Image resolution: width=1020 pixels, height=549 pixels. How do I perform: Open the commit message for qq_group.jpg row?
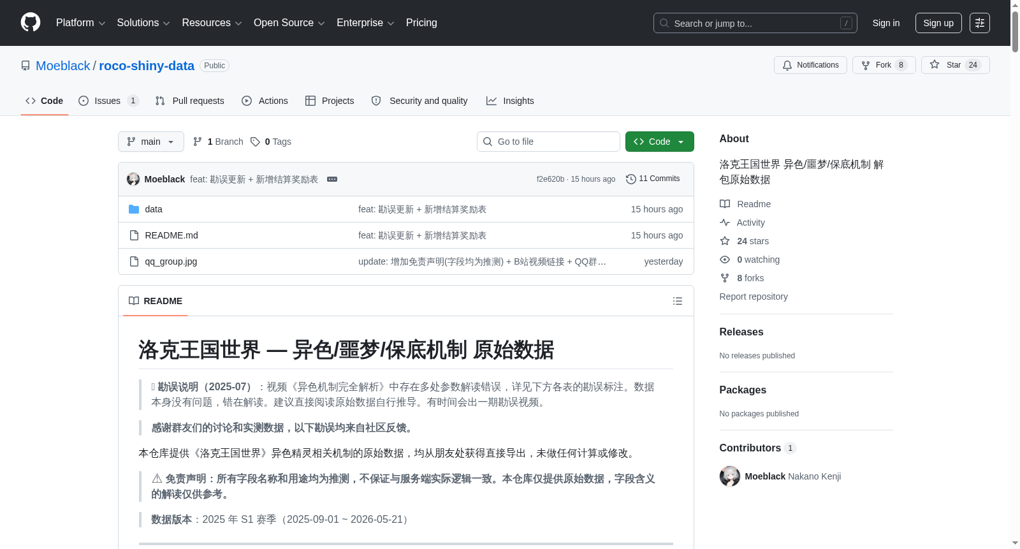coord(482,261)
